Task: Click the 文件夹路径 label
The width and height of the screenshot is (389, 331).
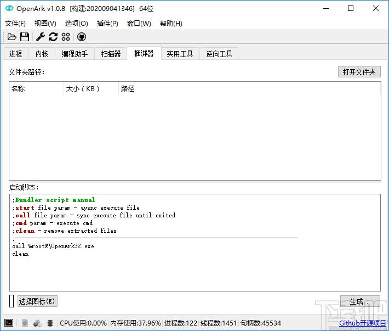Action: pyautogui.click(x=27, y=72)
